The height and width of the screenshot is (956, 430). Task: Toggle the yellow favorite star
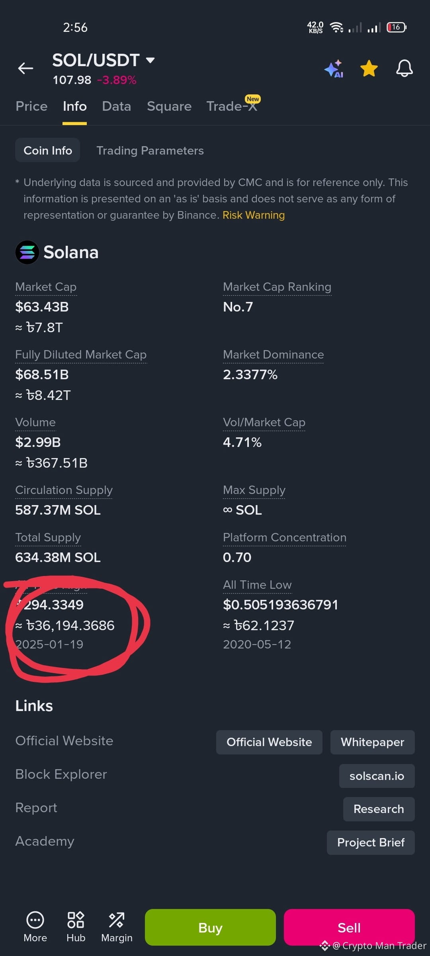tap(369, 69)
